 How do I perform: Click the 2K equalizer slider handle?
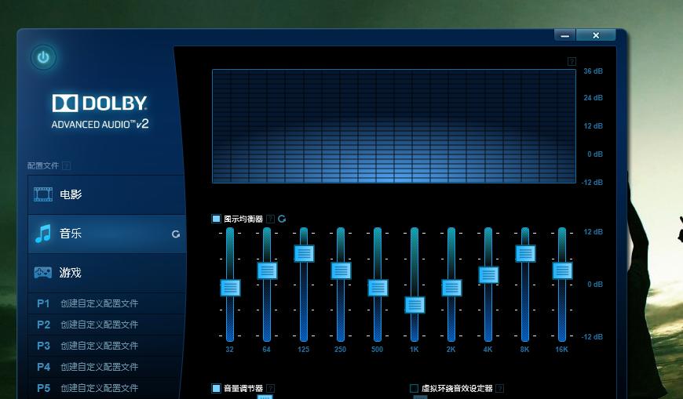[451, 288]
